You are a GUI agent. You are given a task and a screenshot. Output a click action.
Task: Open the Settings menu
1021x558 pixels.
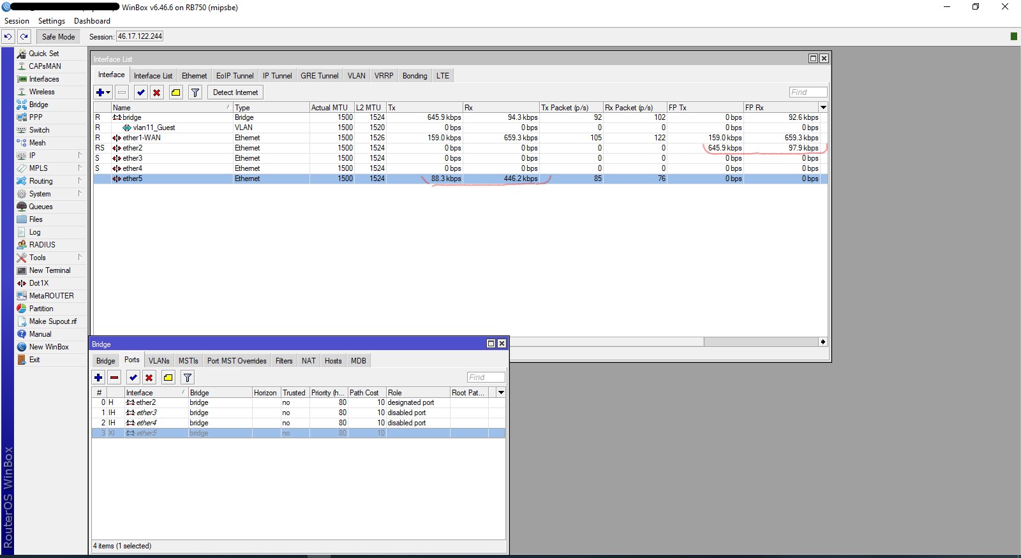(x=52, y=21)
